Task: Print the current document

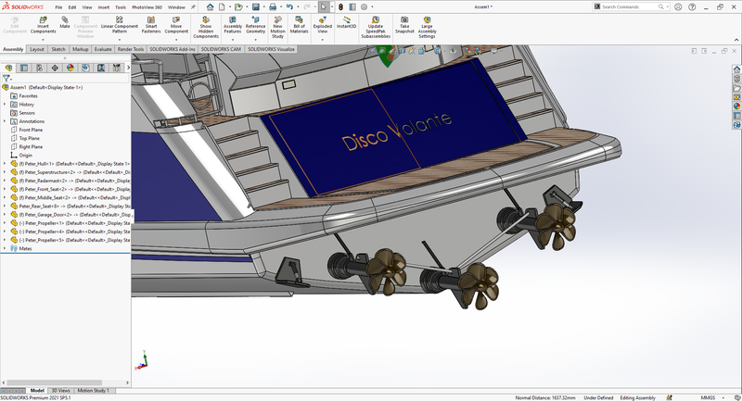Action: point(273,6)
